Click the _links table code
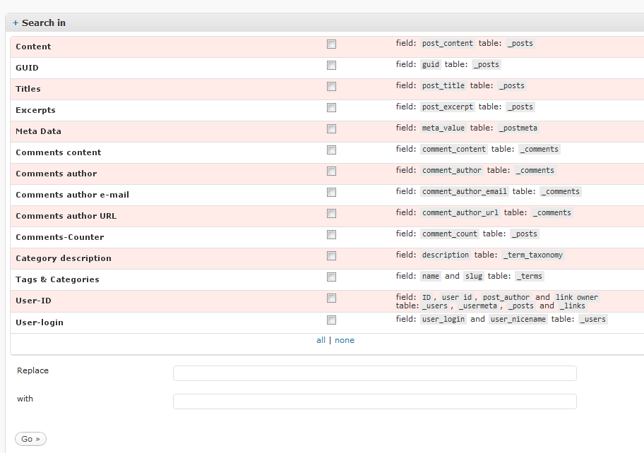644x453 pixels. pos(573,306)
